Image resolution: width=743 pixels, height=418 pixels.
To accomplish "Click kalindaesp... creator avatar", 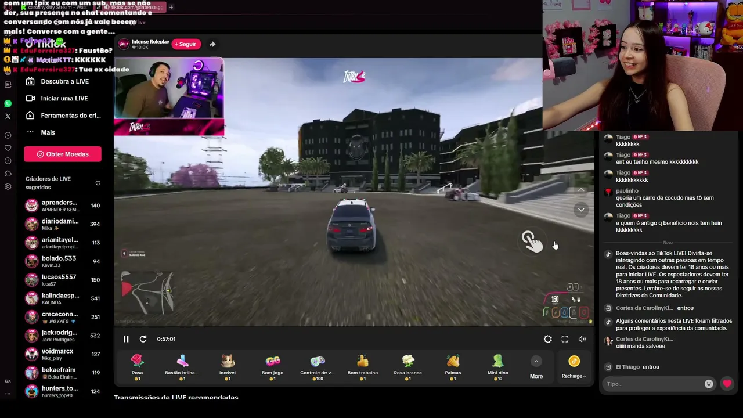I will pyautogui.click(x=32, y=298).
